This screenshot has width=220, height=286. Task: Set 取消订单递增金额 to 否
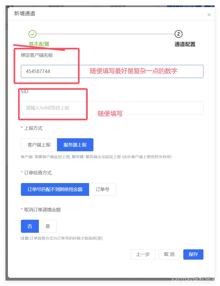coord(30,226)
